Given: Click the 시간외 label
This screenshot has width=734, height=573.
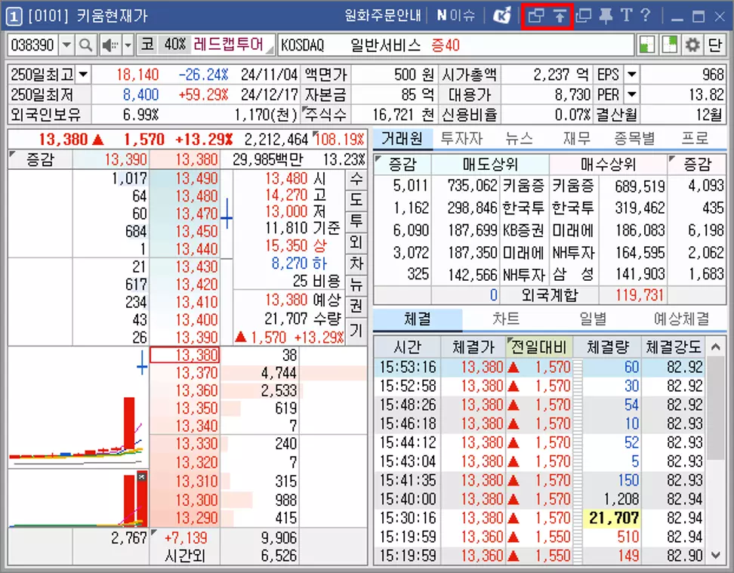Looking at the screenshot, I should click(x=185, y=556).
